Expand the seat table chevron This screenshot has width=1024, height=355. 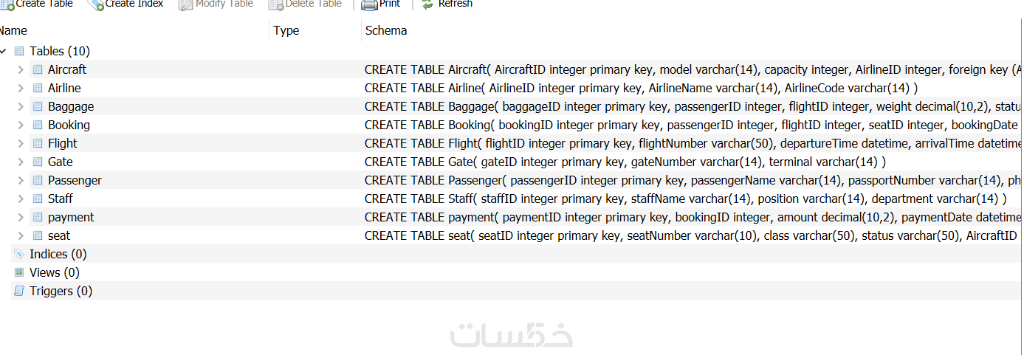click(21, 235)
